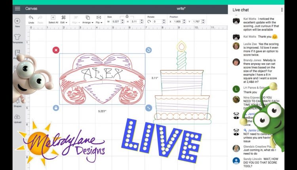Click the rotate icon beside Rotate field
Screen dimensions: 297x170
click(149, 22)
